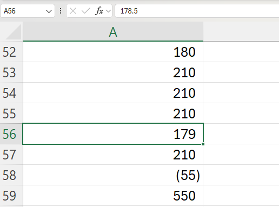
Task: Click cell A52 containing 180
Action: (113, 52)
